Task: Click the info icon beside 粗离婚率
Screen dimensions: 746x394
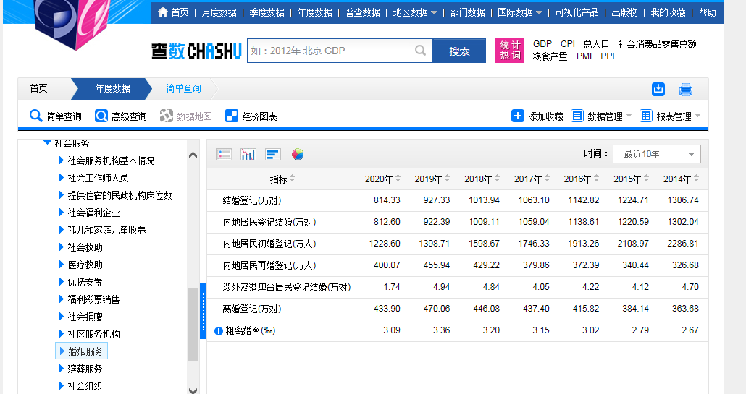Action: [x=219, y=331]
